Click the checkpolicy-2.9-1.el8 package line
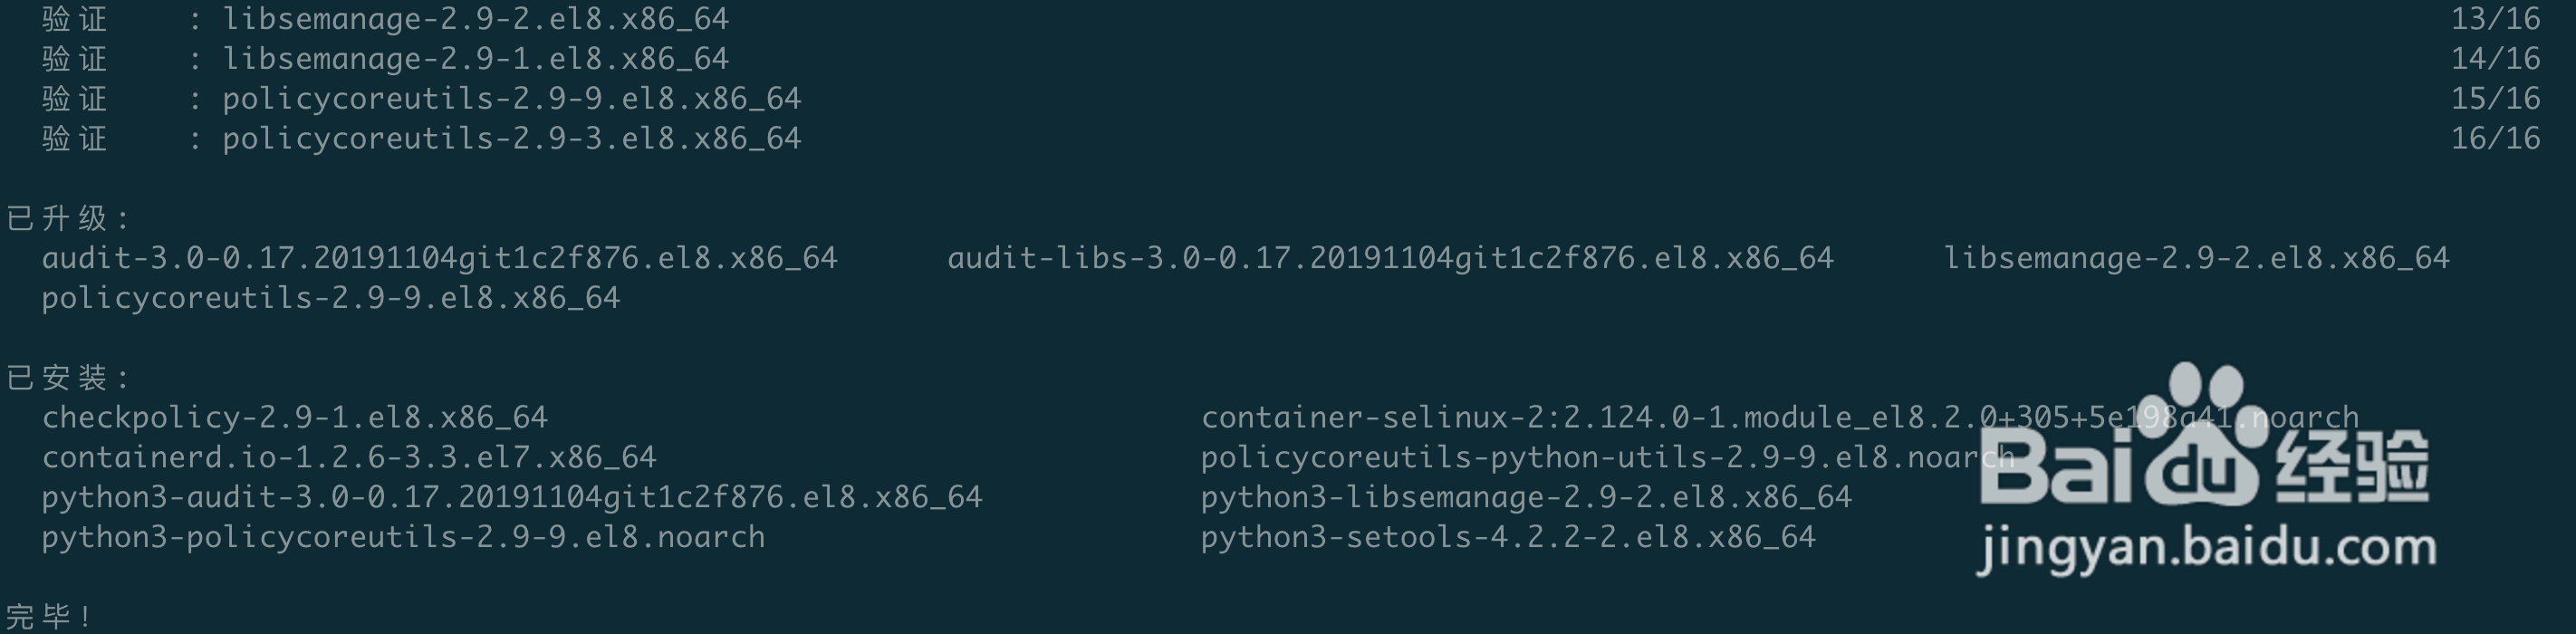 pos(295,417)
